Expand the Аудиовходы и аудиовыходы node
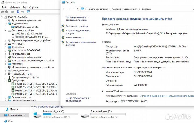Image resolution: width=194 pixels, height=123 pixels. (x=6, y=20)
